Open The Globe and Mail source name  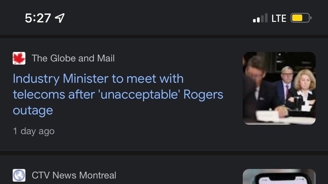point(73,58)
